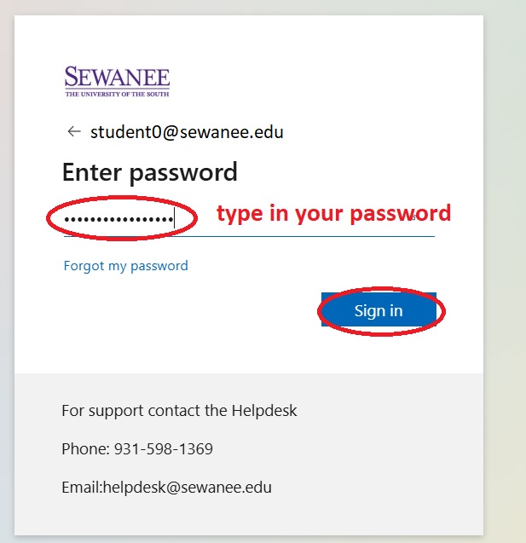Click the Sewanee university logo
Image resolution: width=526 pixels, height=543 pixels.
(x=117, y=82)
